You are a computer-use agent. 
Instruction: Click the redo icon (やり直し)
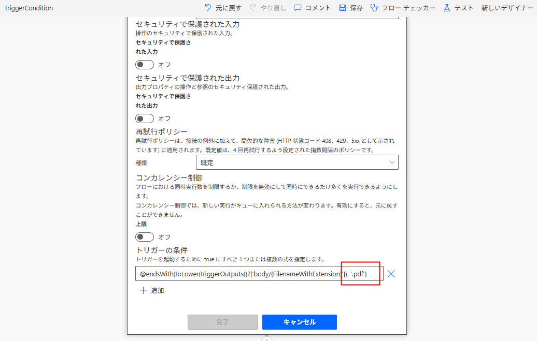point(253,8)
